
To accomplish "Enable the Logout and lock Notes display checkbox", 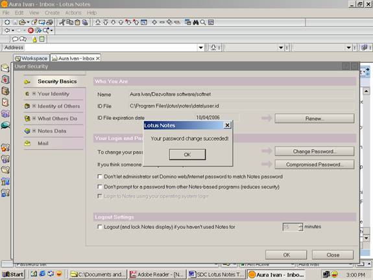I will click(100, 227).
